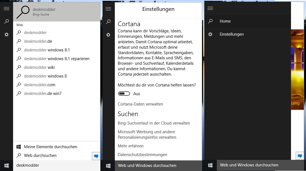Click magnifier icon next to Web durchsuchen
The height and width of the screenshot is (171, 306).
(19, 155)
